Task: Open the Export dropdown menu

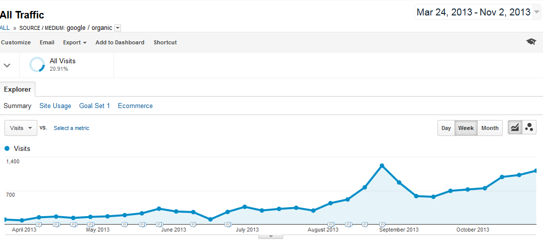Action: (x=75, y=42)
